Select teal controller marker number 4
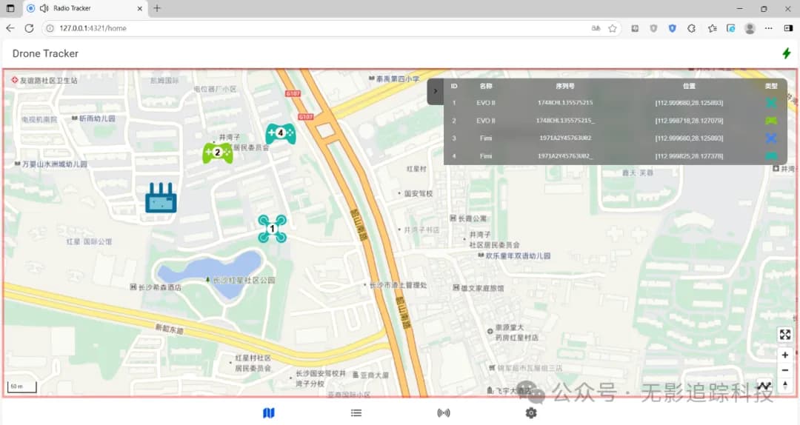The image size is (800, 425). (x=281, y=133)
